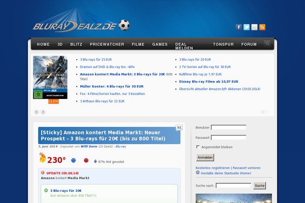The height and width of the screenshot is (203, 305).
Task: Open the TONSPUR menu item
Action: 223,44
